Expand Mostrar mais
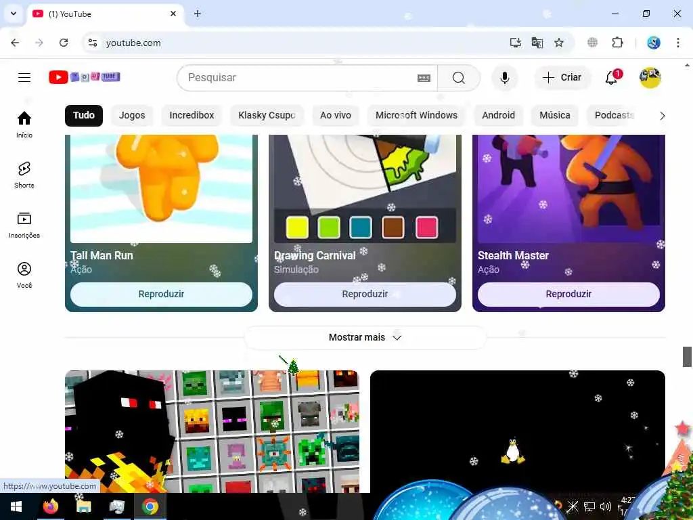 365,337
